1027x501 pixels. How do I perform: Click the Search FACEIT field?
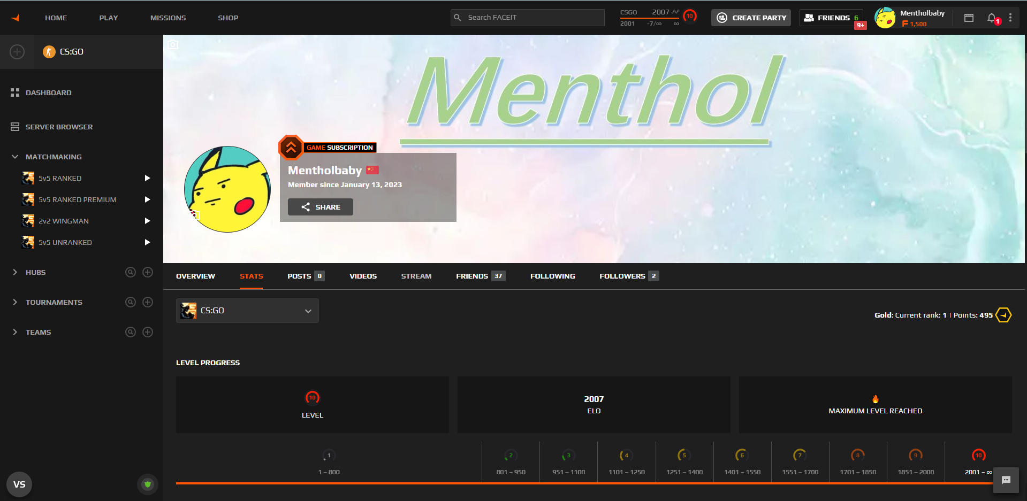pos(528,18)
